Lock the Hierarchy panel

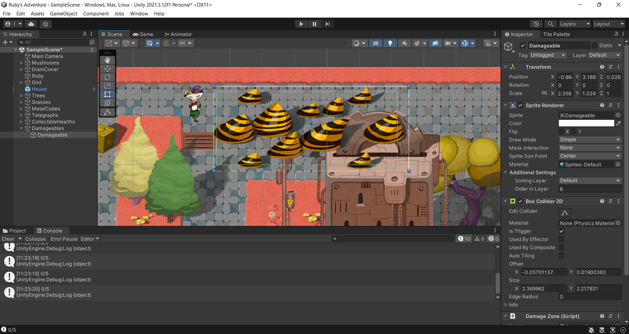point(85,34)
